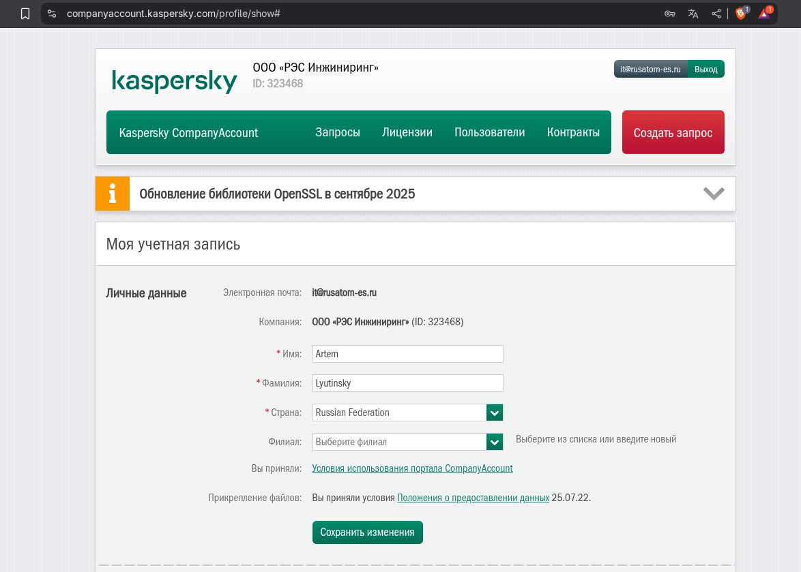Navigate to the Контракты menu item

(573, 132)
